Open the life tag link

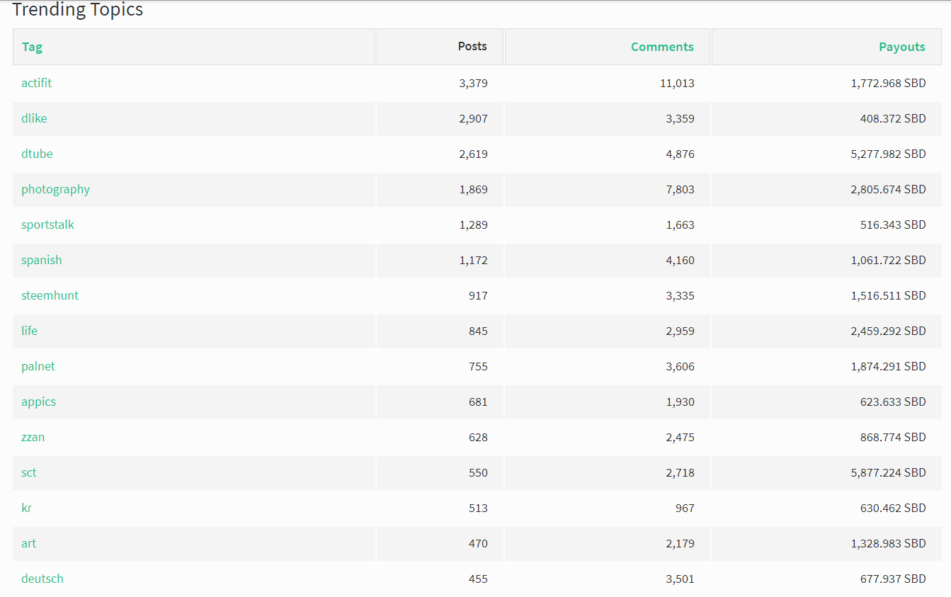(x=29, y=331)
